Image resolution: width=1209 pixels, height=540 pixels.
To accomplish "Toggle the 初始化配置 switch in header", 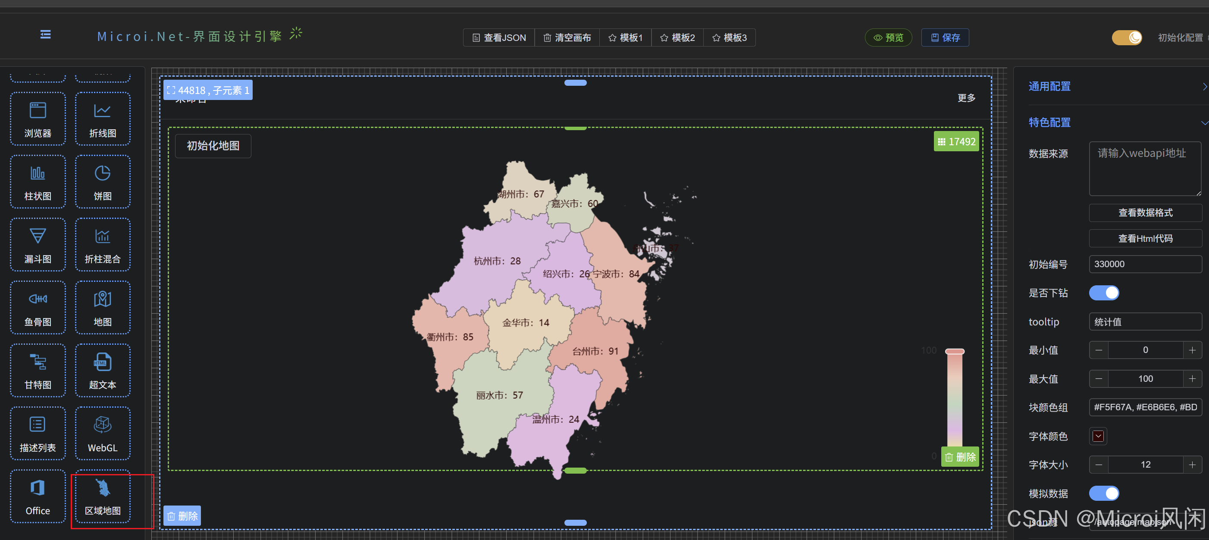I will coord(1126,37).
